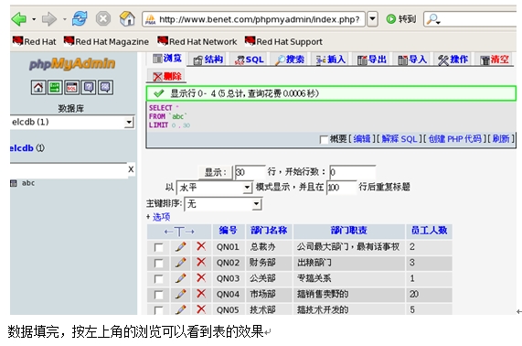The height and width of the screenshot is (346, 522).
Task: Click the 创建 PHP 代码 link
Action: click(x=454, y=138)
